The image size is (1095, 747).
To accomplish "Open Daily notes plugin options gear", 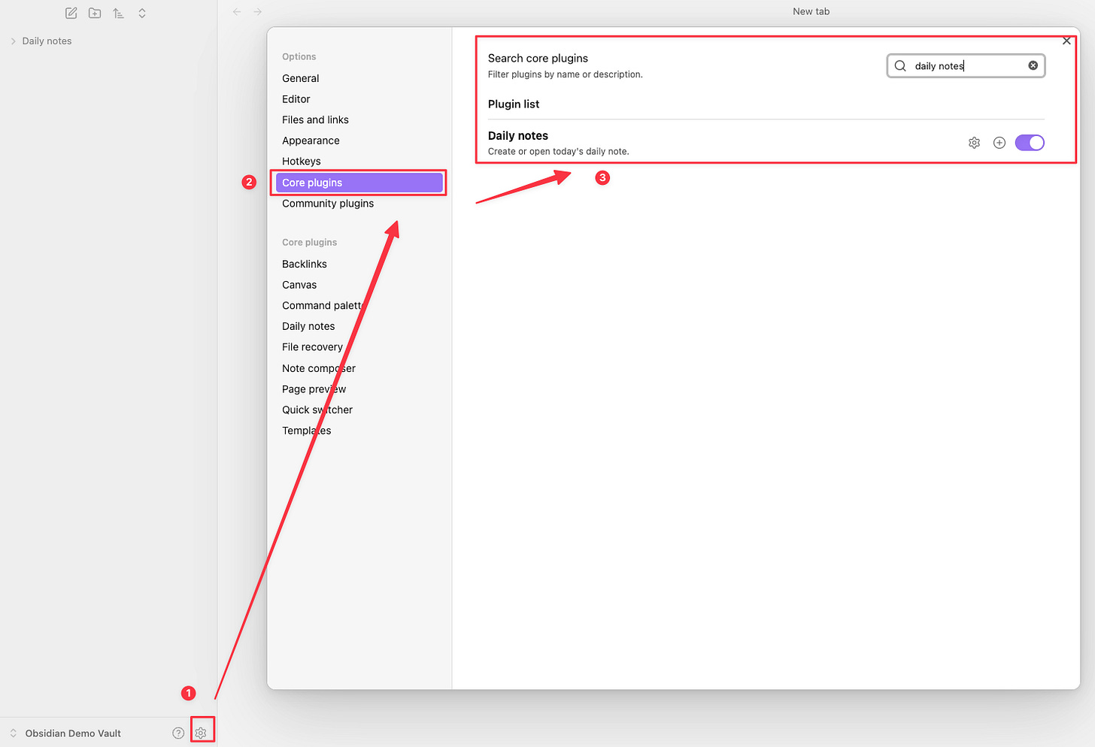I will pyautogui.click(x=974, y=142).
